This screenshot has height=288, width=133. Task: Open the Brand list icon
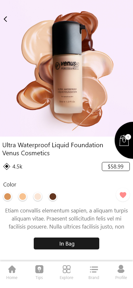coord(94,269)
